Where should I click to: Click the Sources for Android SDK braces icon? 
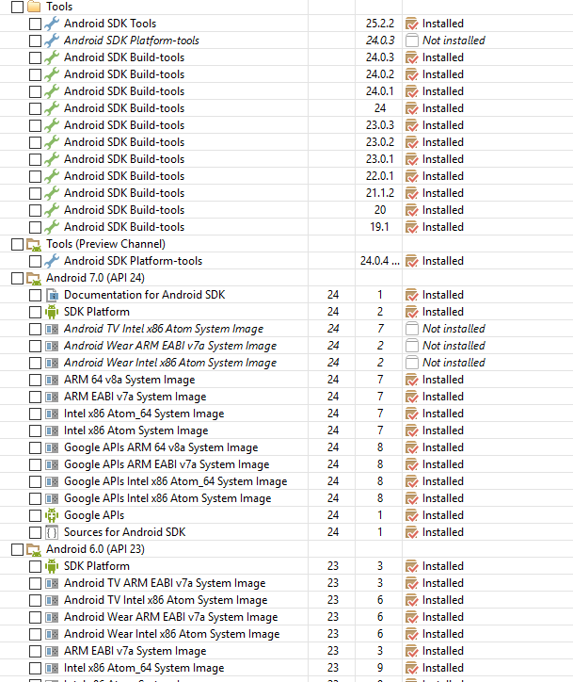pyautogui.click(x=52, y=532)
